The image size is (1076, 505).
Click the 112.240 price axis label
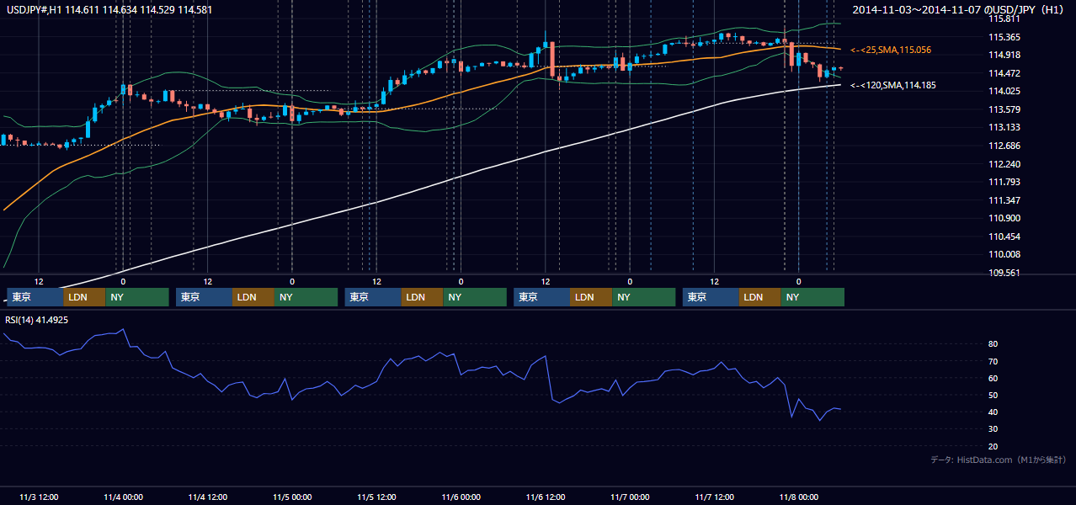(x=1004, y=164)
